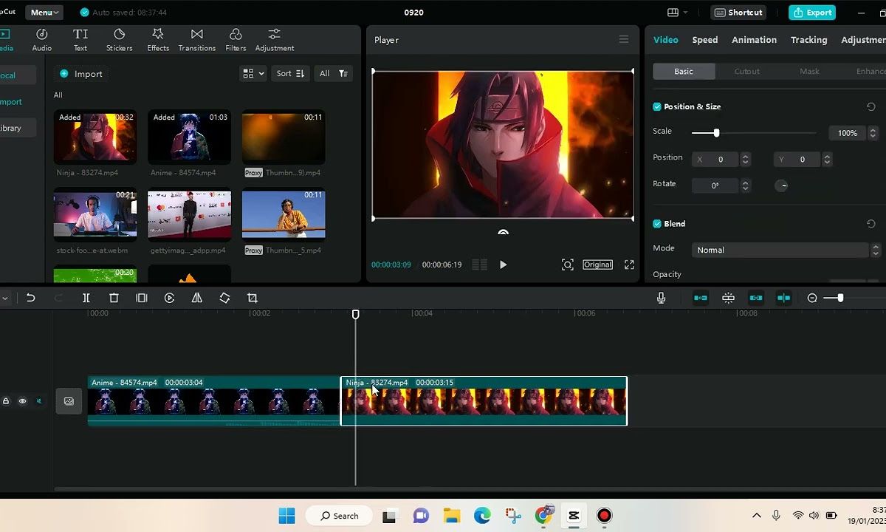Click the Mirror flip icon
The height and width of the screenshot is (532, 886).
tap(197, 298)
